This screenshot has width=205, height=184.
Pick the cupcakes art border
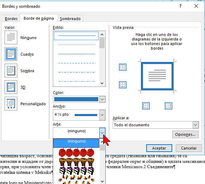click(76, 162)
